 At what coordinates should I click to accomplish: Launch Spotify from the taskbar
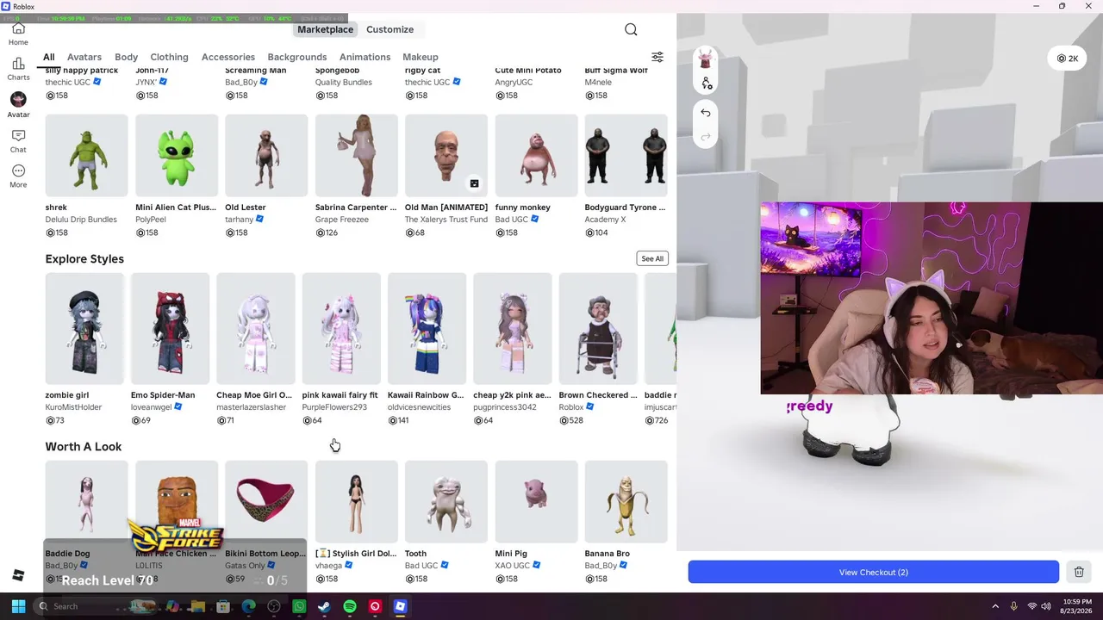[x=349, y=606]
